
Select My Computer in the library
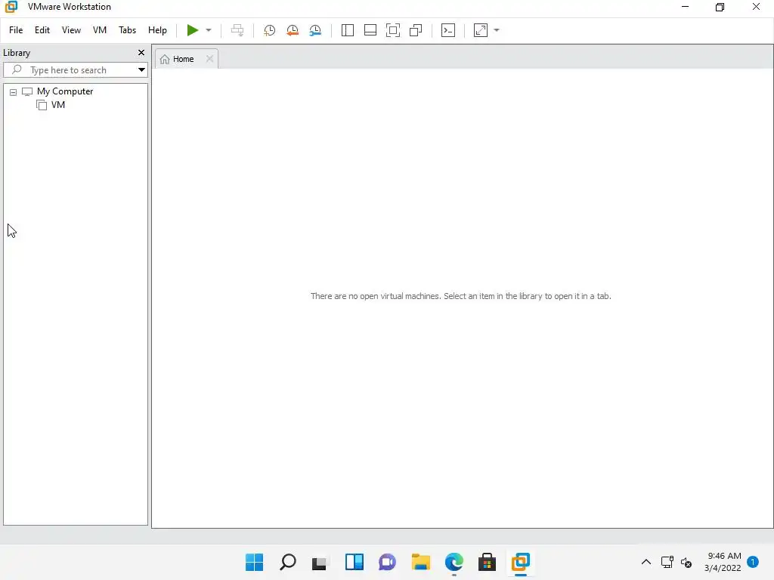pyautogui.click(x=65, y=91)
